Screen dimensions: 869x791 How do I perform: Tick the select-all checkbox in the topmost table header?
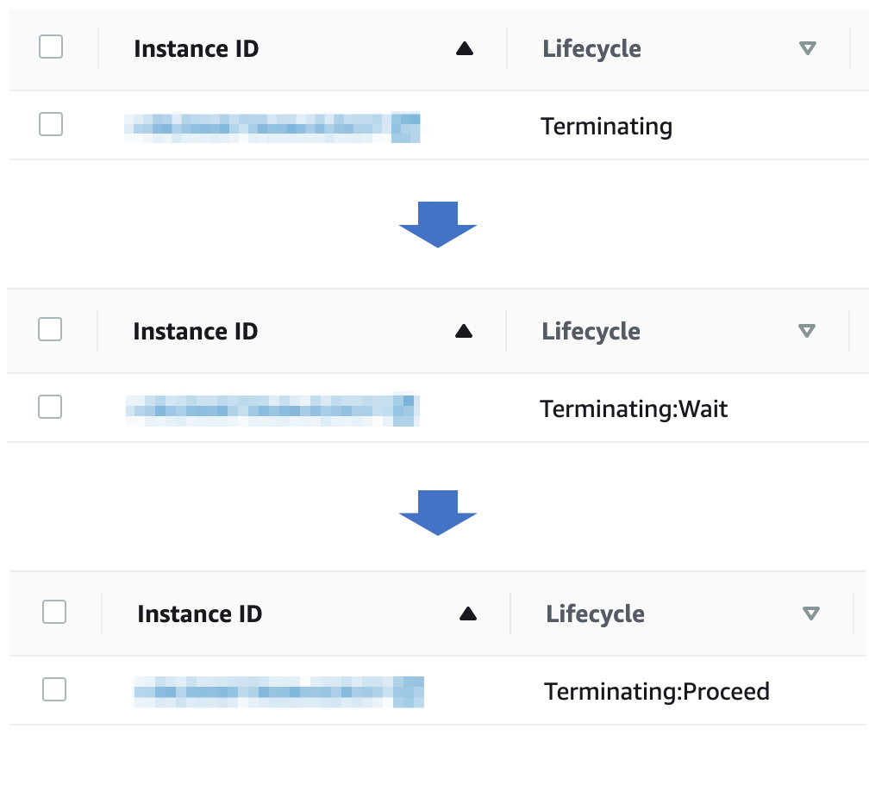(51, 47)
